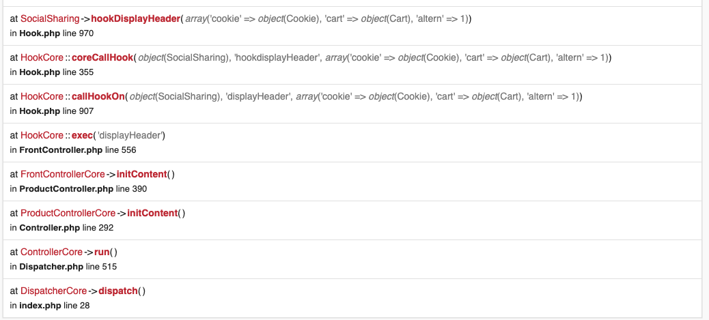Image resolution: width=709 pixels, height=320 pixels.
Task: Select the dispatch method name
Action: pyautogui.click(x=118, y=291)
